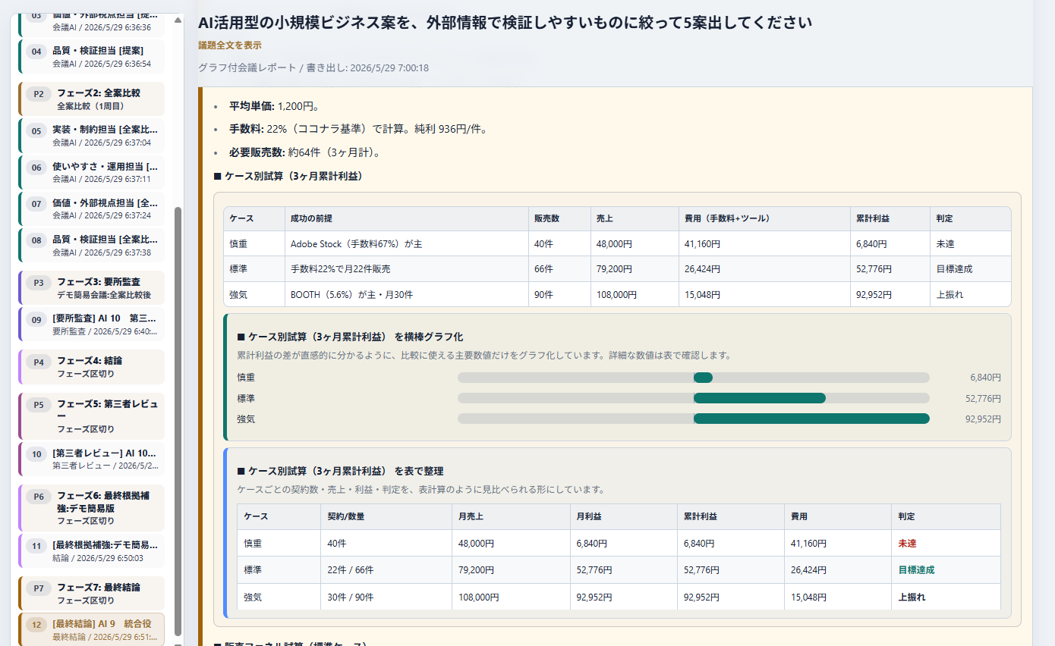Open the 議題全文を表示 link
This screenshot has width=1055, height=646.
[x=230, y=45]
